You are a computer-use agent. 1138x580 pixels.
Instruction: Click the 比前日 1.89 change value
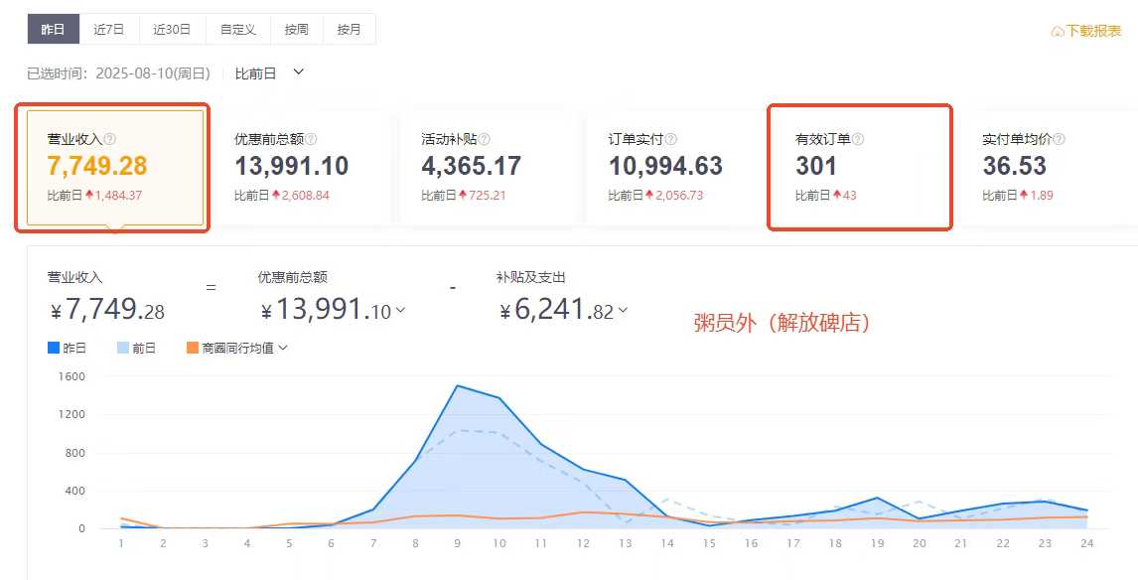pyautogui.click(x=1018, y=196)
